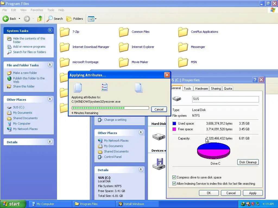The image size is (278, 208).
Task: Toggle Compress drive to save disk space
Action: (174, 177)
